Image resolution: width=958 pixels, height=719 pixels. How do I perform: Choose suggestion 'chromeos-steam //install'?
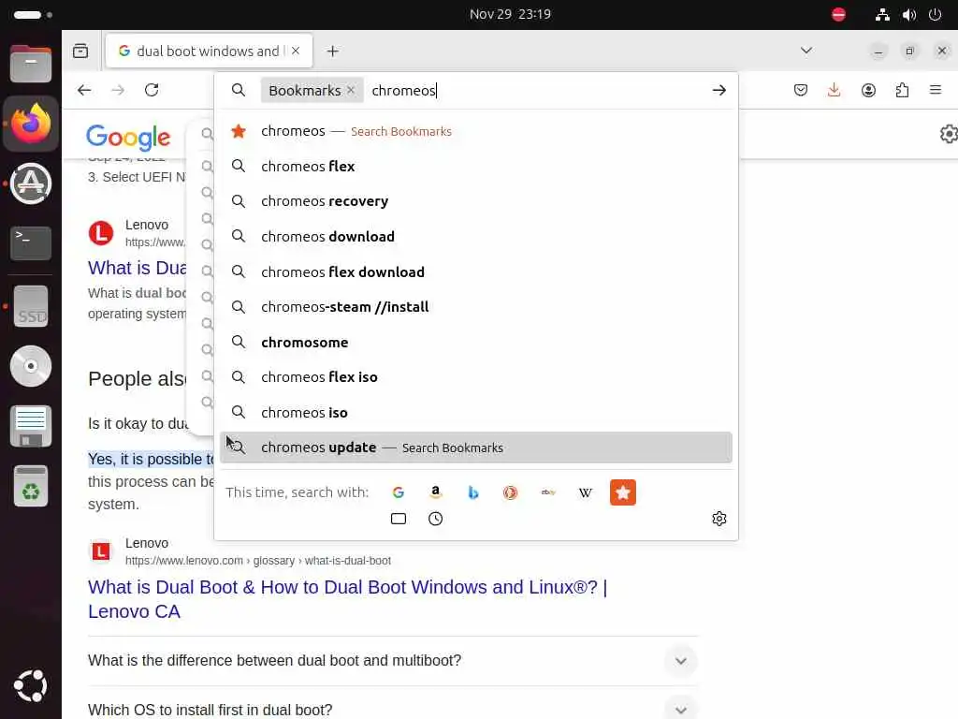point(476,307)
